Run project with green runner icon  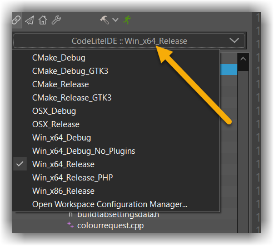tap(127, 20)
